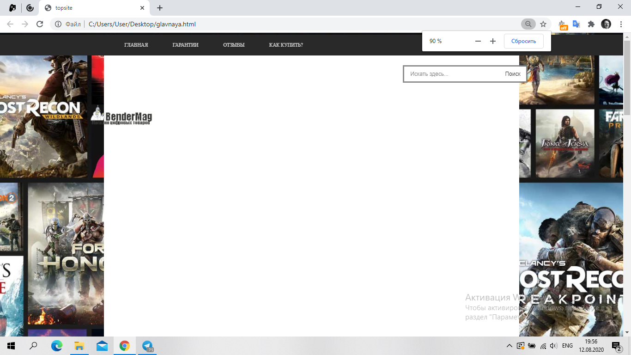The height and width of the screenshot is (355, 631).
Task: Click the scrollbar up arrow
Action: 627,37
